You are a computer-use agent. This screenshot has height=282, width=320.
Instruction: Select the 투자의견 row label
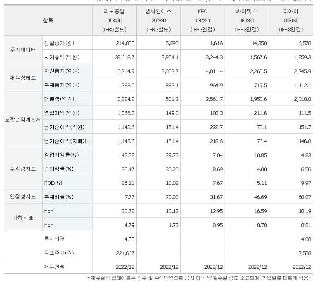point(54,239)
